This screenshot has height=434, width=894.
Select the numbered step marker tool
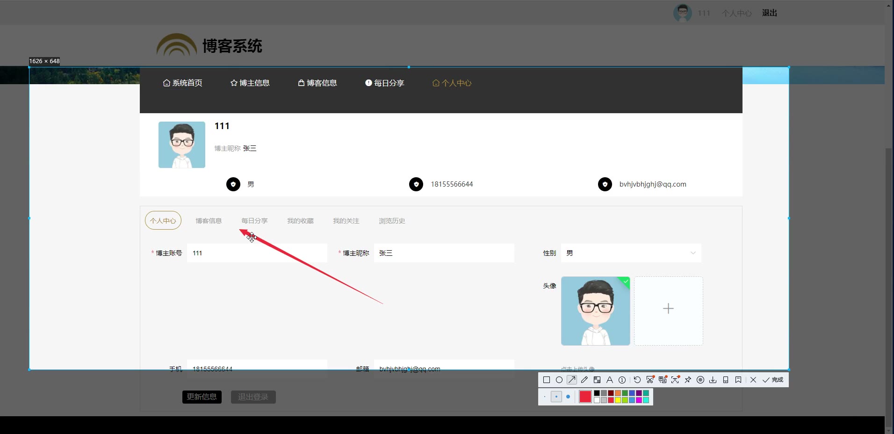622,380
